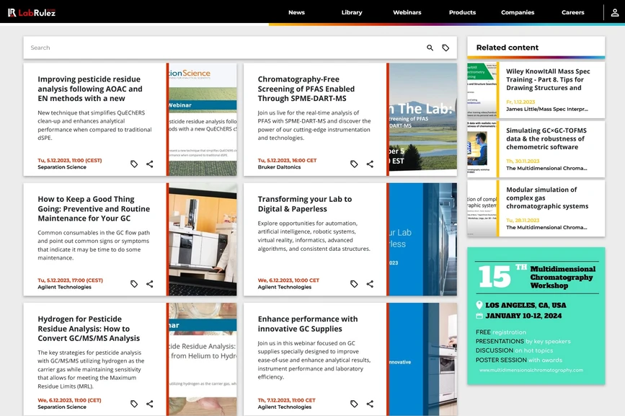Screen dimensions: 625x416
Task: Click the 'Related content' heading
Action: (507, 48)
